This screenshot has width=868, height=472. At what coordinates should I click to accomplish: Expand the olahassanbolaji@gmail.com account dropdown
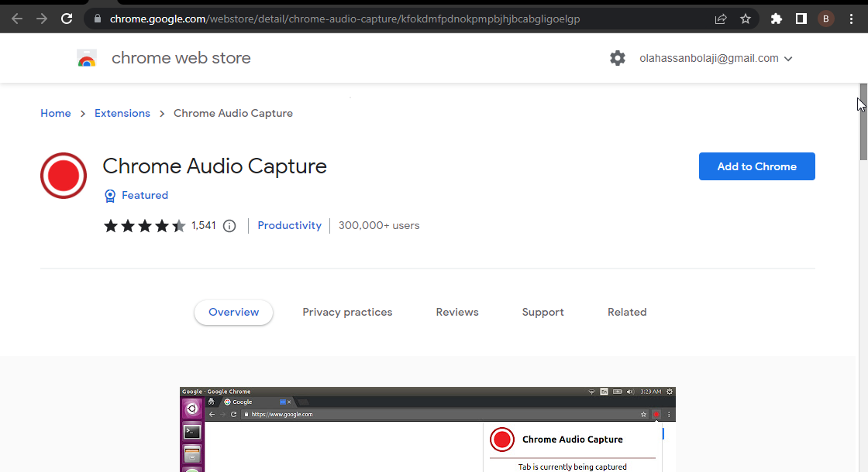(716, 58)
